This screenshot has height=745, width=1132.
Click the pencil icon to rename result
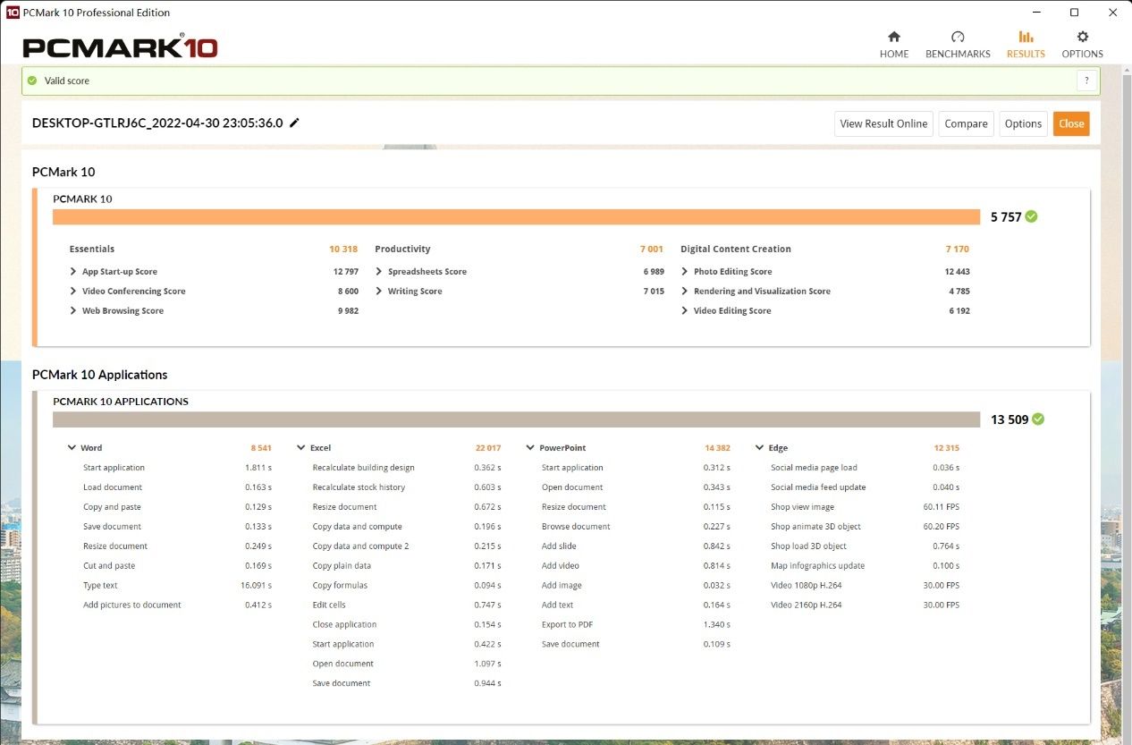pyautogui.click(x=294, y=123)
